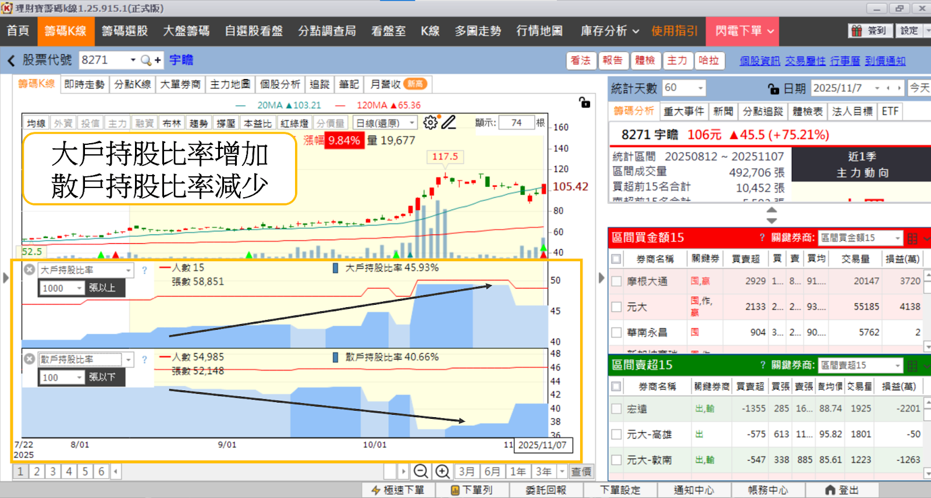The width and height of the screenshot is (931, 498).
Task: Check the 摩根大通 row checkbox
Action: 616,281
